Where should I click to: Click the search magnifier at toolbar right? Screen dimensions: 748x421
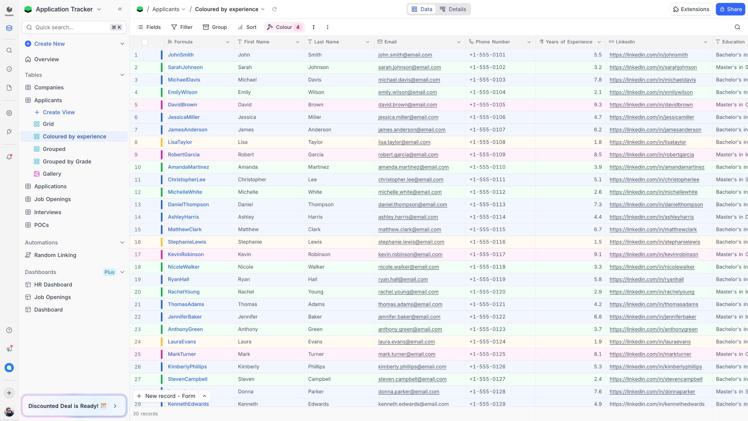click(x=737, y=27)
